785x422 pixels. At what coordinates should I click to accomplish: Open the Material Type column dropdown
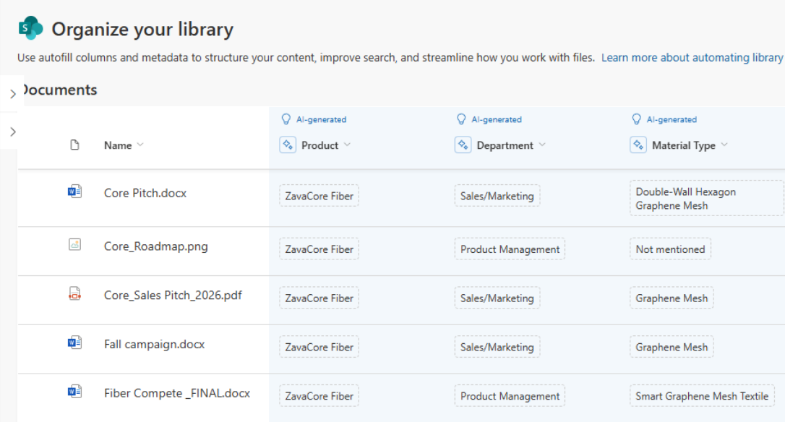(725, 145)
